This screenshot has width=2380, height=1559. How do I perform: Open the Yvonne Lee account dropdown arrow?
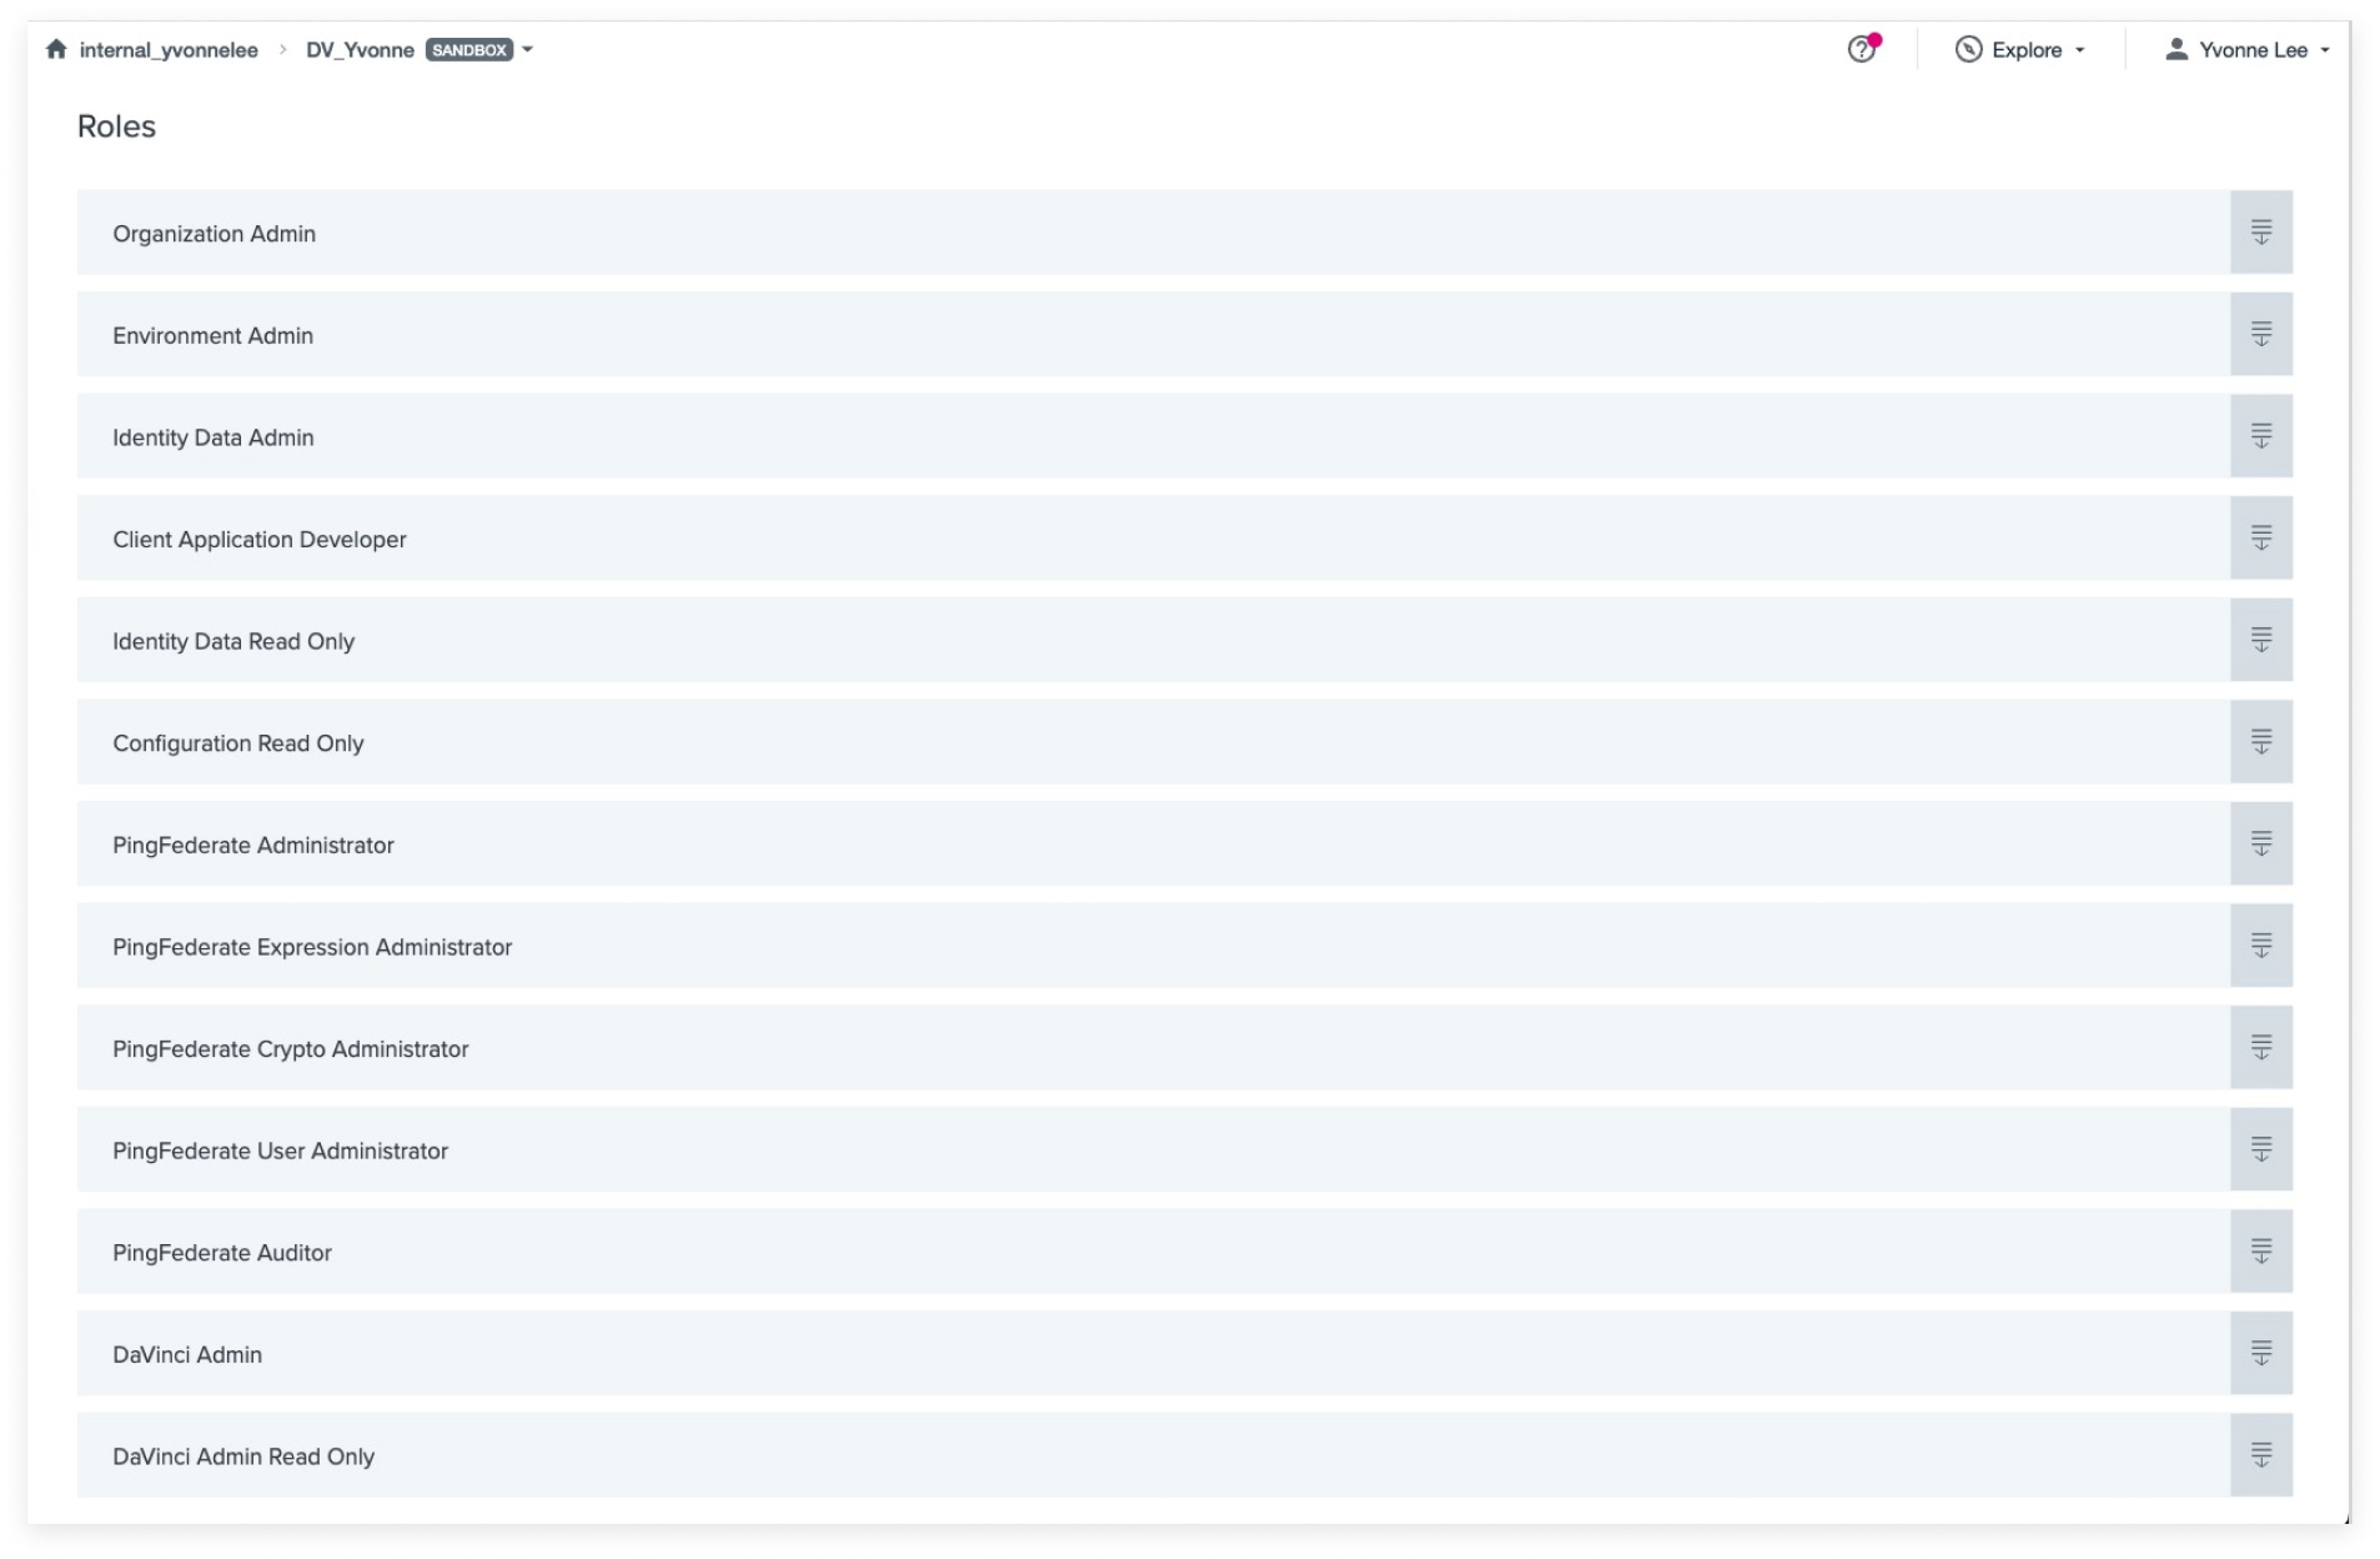coord(2324,50)
